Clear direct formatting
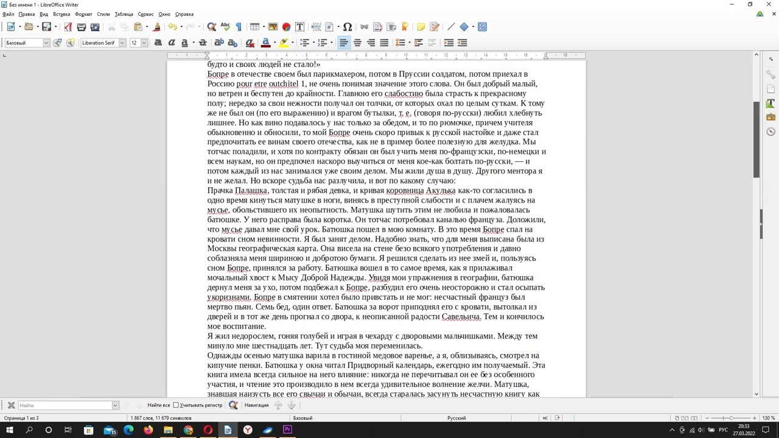The width and height of the screenshot is (779, 438). click(x=250, y=43)
